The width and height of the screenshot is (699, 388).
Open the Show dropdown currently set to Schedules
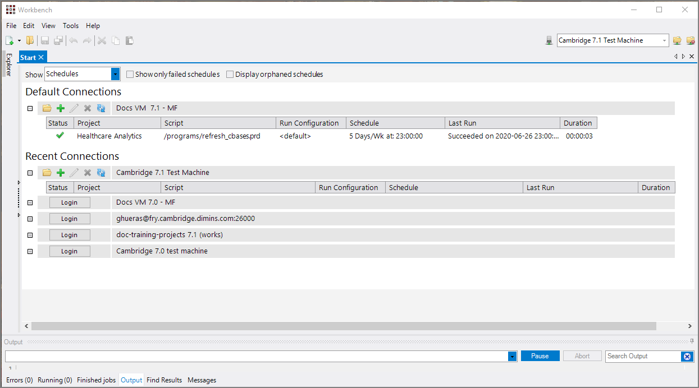[115, 73]
